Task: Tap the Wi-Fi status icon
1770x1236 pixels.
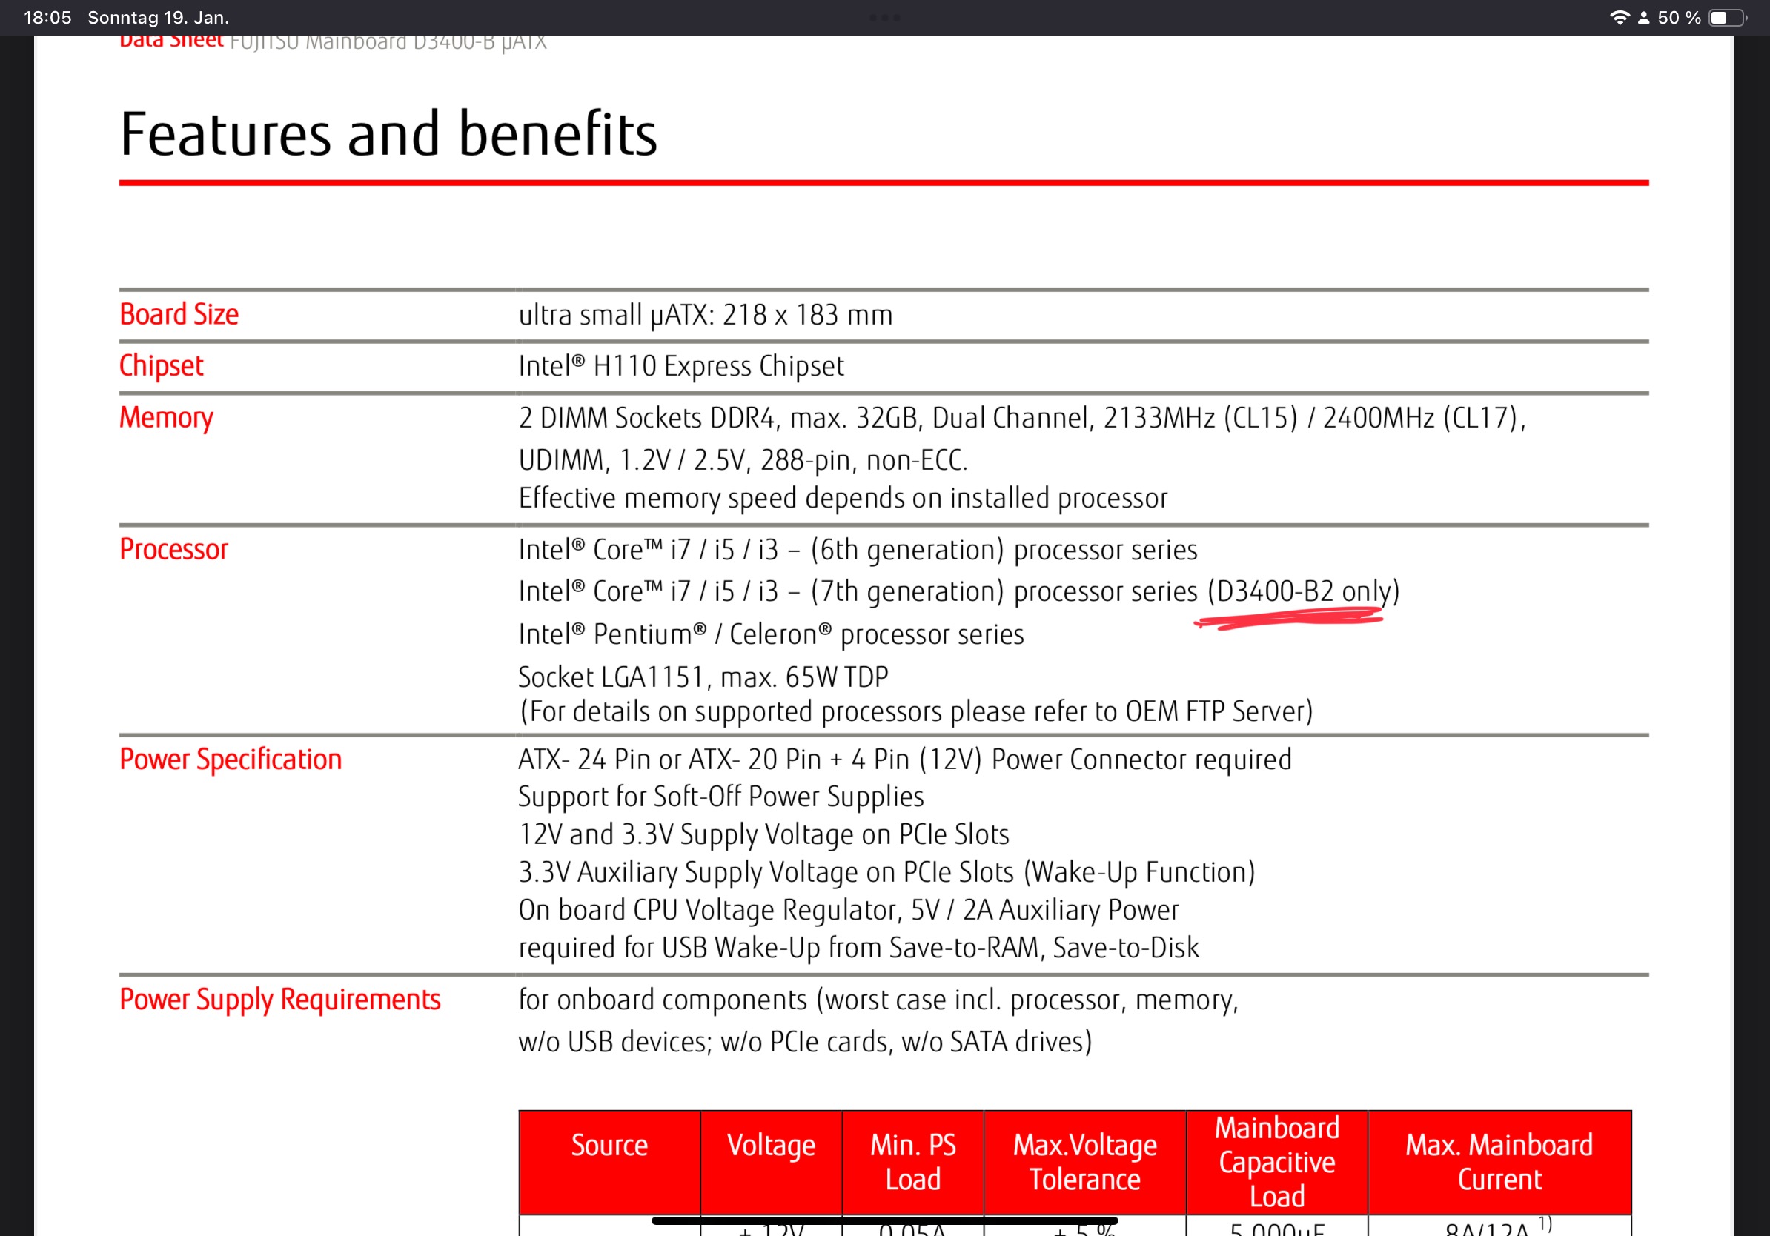Action: point(1619,18)
